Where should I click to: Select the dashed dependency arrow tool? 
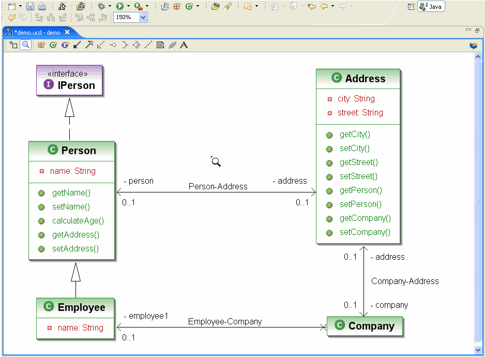pyautogui.click(x=100, y=45)
